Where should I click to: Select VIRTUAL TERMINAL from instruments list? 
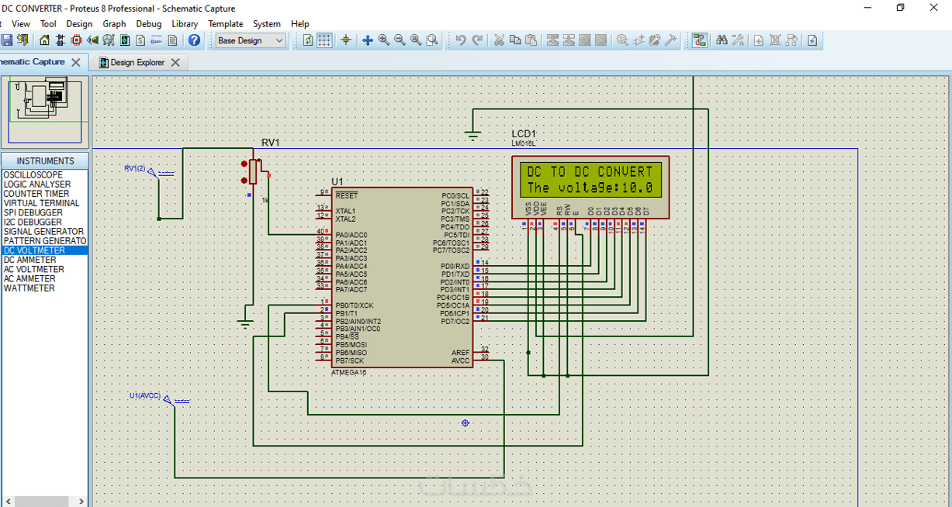(41, 203)
